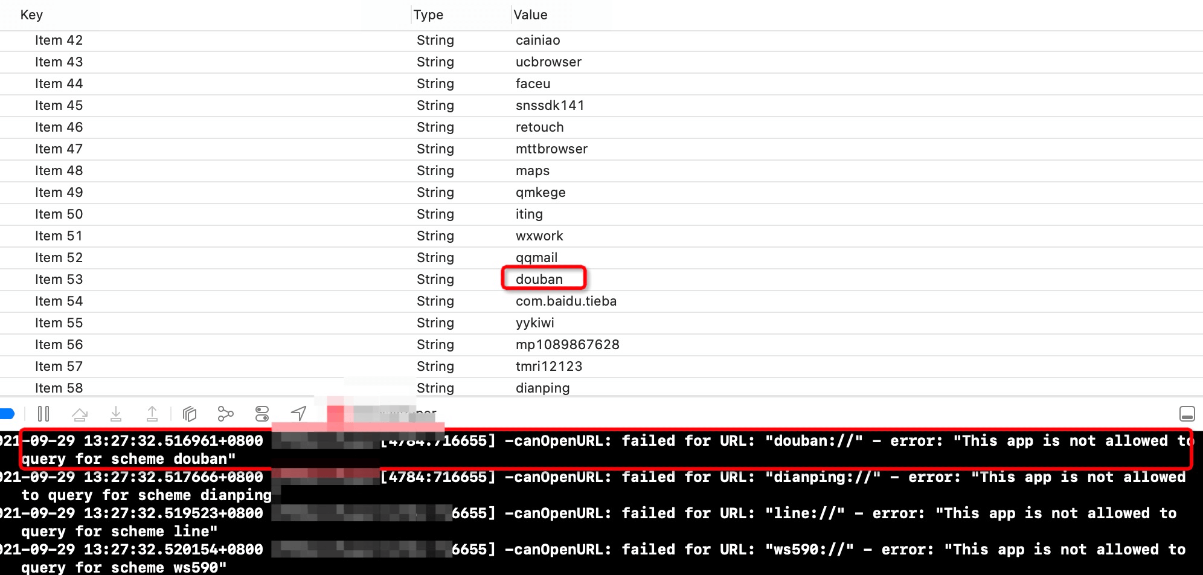Open the Debug Memory Graph tool
The width and height of the screenshot is (1203, 575).
(225, 414)
